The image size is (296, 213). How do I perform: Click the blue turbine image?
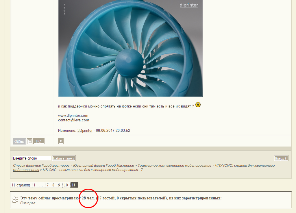pos(130,48)
